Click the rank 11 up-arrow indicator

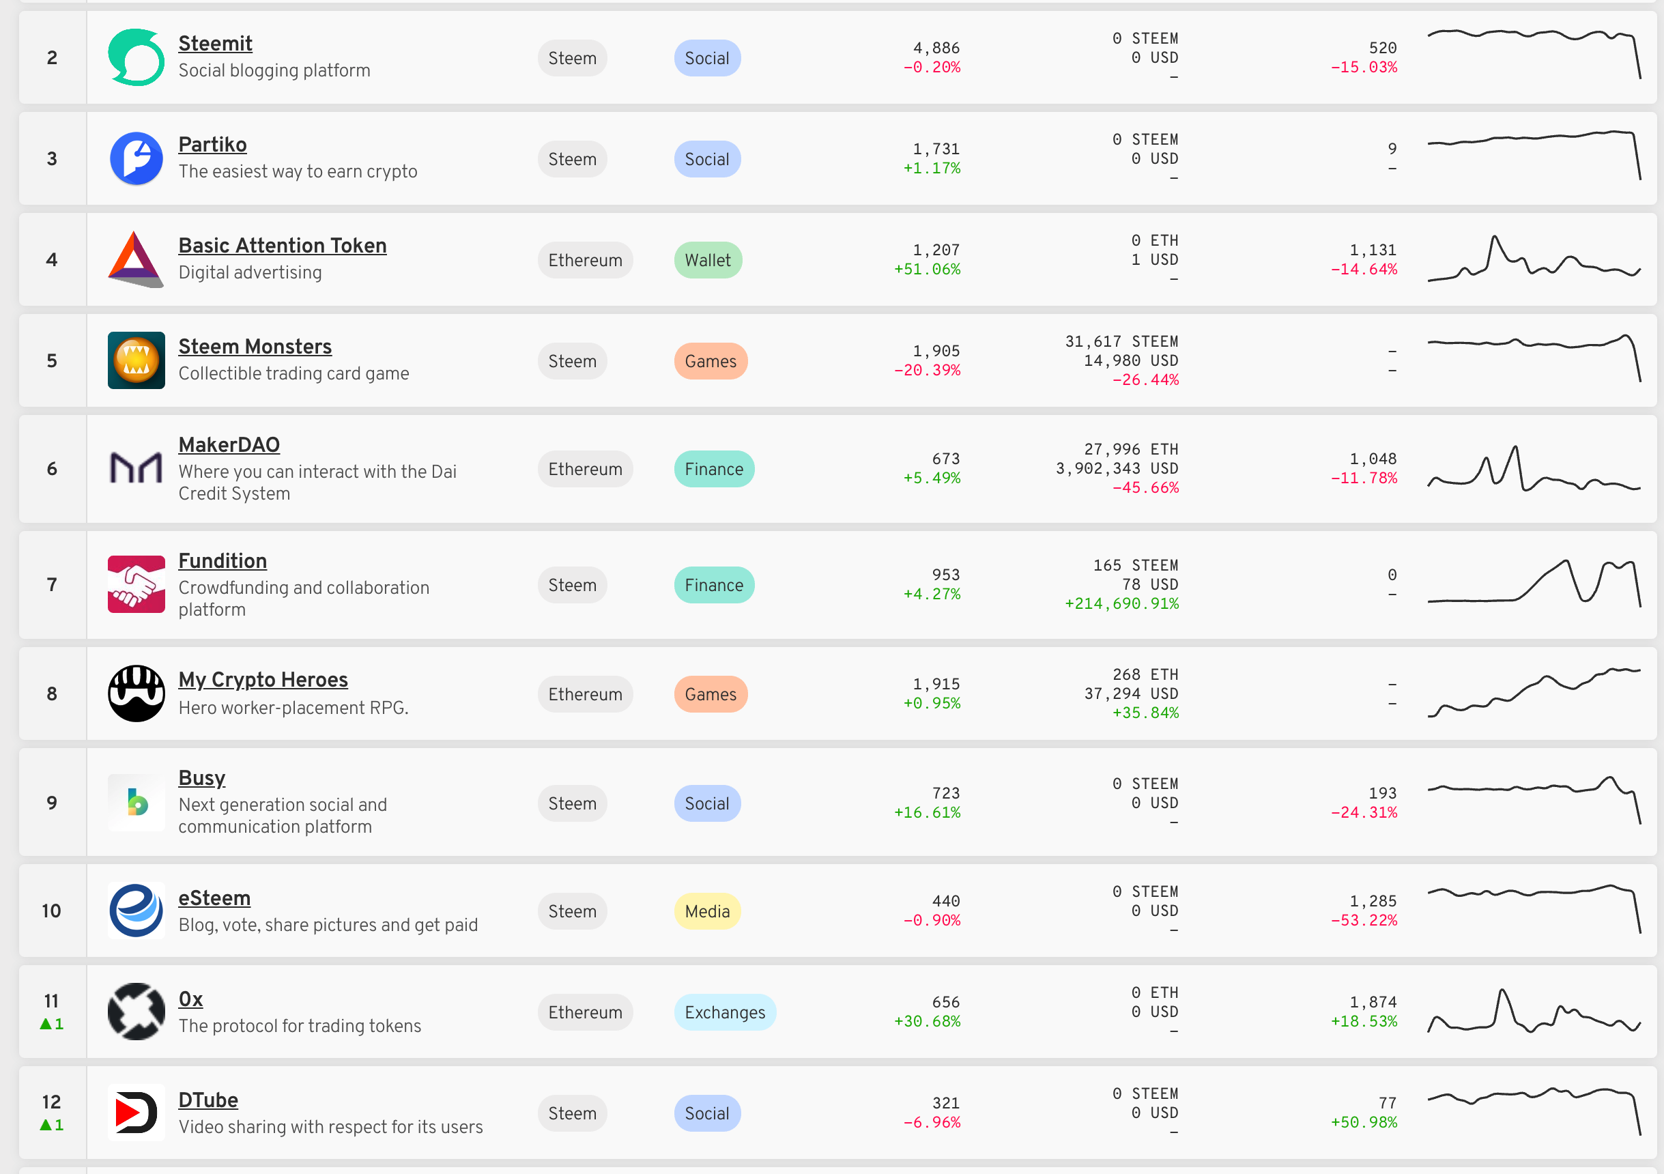coord(51,1023)
